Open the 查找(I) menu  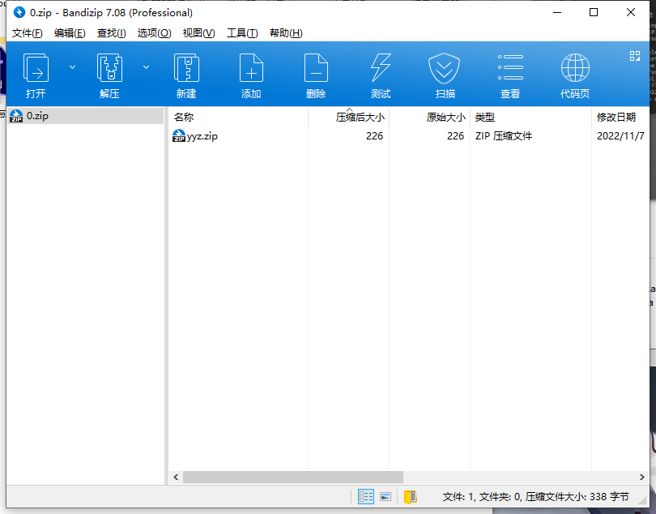(111, 33)
